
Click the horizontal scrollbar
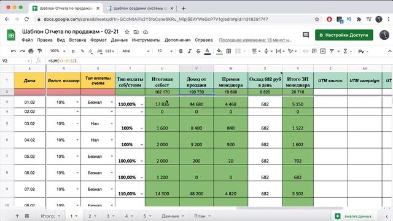289,208
